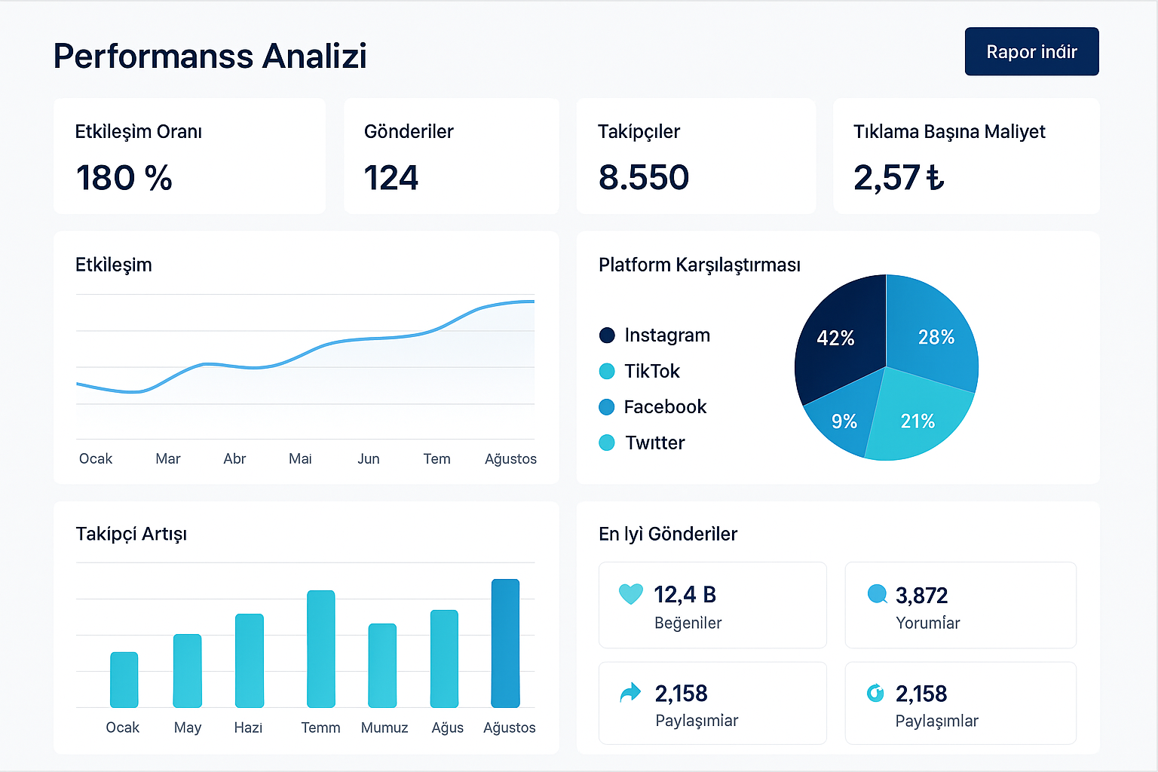Open the Beğeniler 12,4 B card
The width and height of the screenshot is (1158, 772).
(712, 605)
